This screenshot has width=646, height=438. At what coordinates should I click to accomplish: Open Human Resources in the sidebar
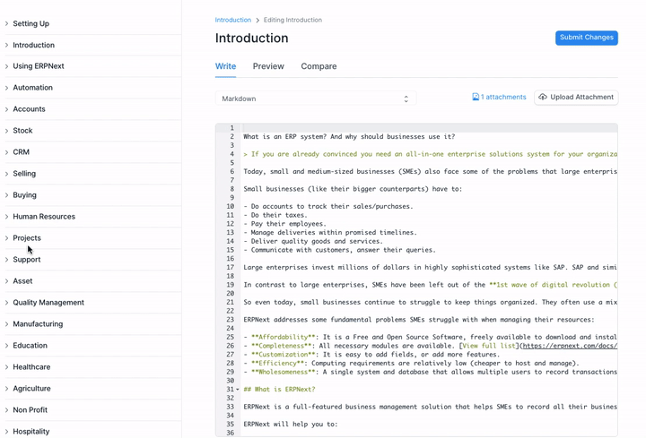click(44, 217)
